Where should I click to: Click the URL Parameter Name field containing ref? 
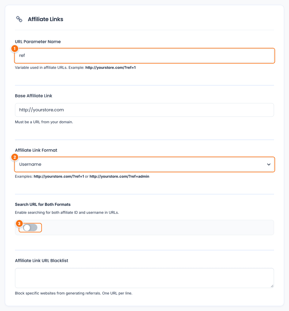[x=144, y=56]
